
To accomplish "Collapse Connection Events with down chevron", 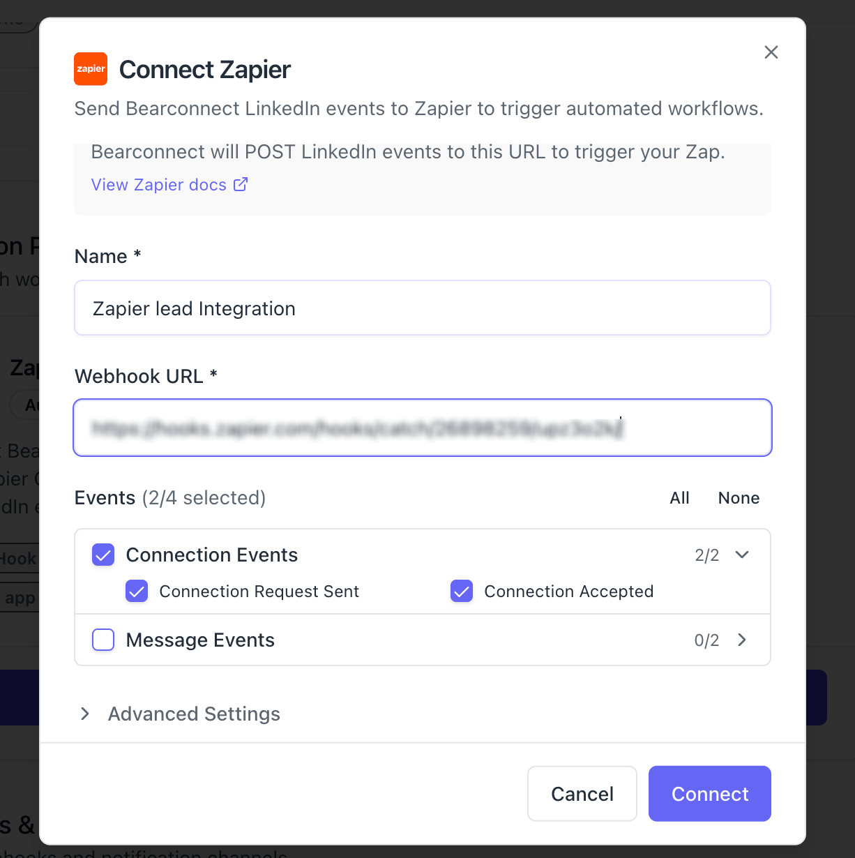I will (x=742, y=555).
